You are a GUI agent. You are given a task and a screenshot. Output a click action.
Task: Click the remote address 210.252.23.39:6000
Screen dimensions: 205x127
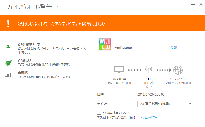(178, 83)
